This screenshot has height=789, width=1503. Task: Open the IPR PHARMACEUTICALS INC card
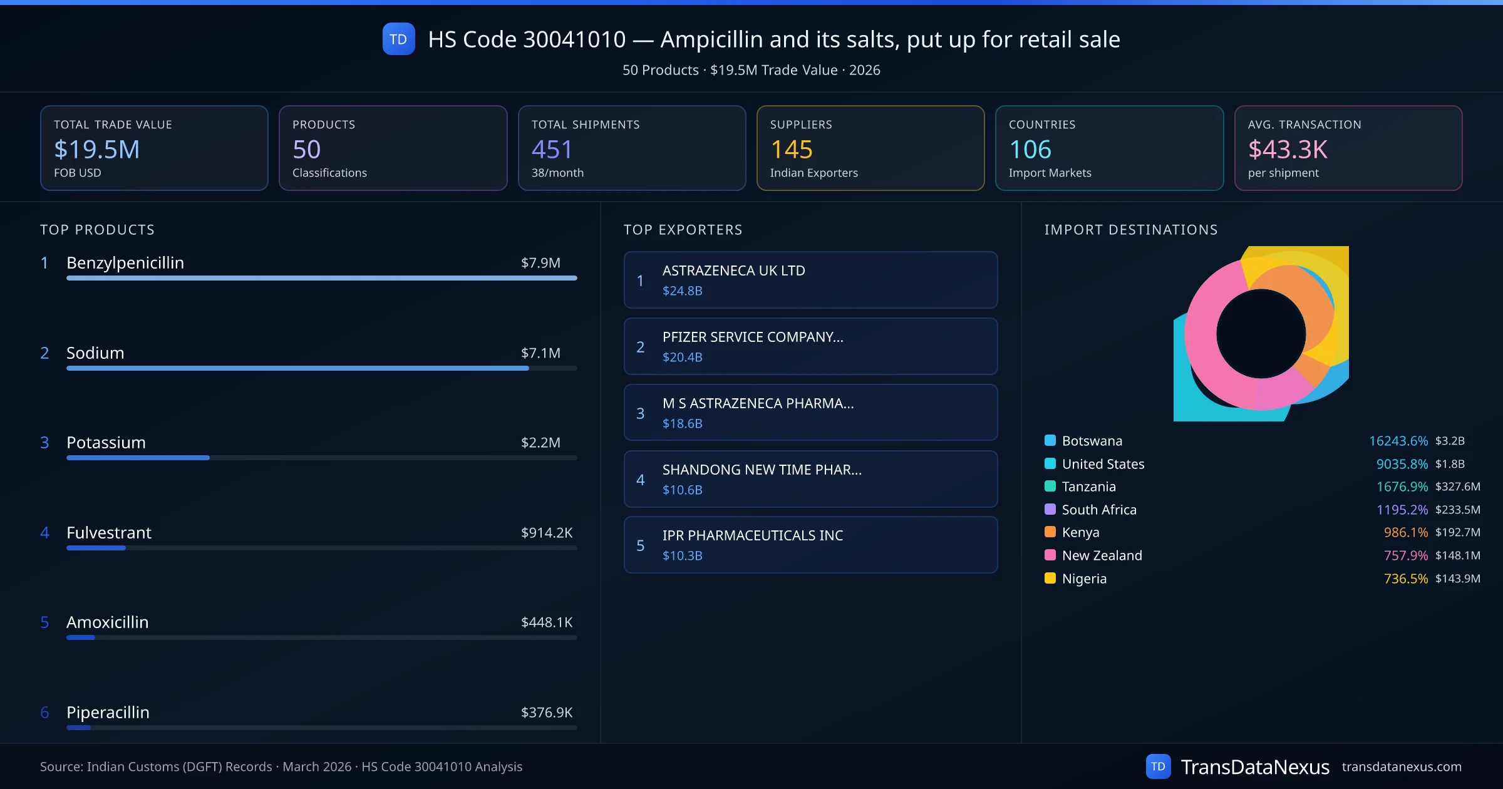click(x=810, y=545)
